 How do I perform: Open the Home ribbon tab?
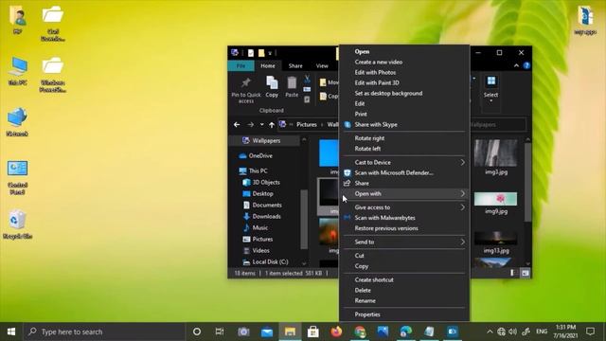pos(268,65)
